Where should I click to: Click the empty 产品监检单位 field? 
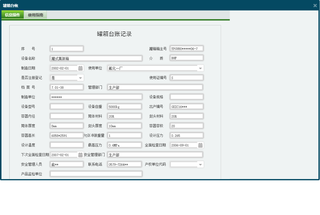pyautogui.click(x=96, y=174)
